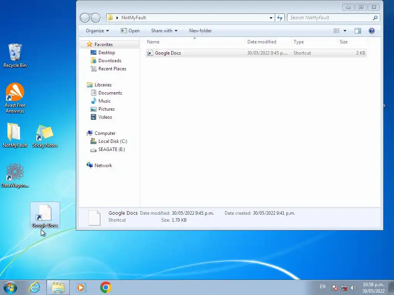The height and width of the screenshot is (295, 394).
Task: Sort files by Date modified column
Action: point(268,42)
